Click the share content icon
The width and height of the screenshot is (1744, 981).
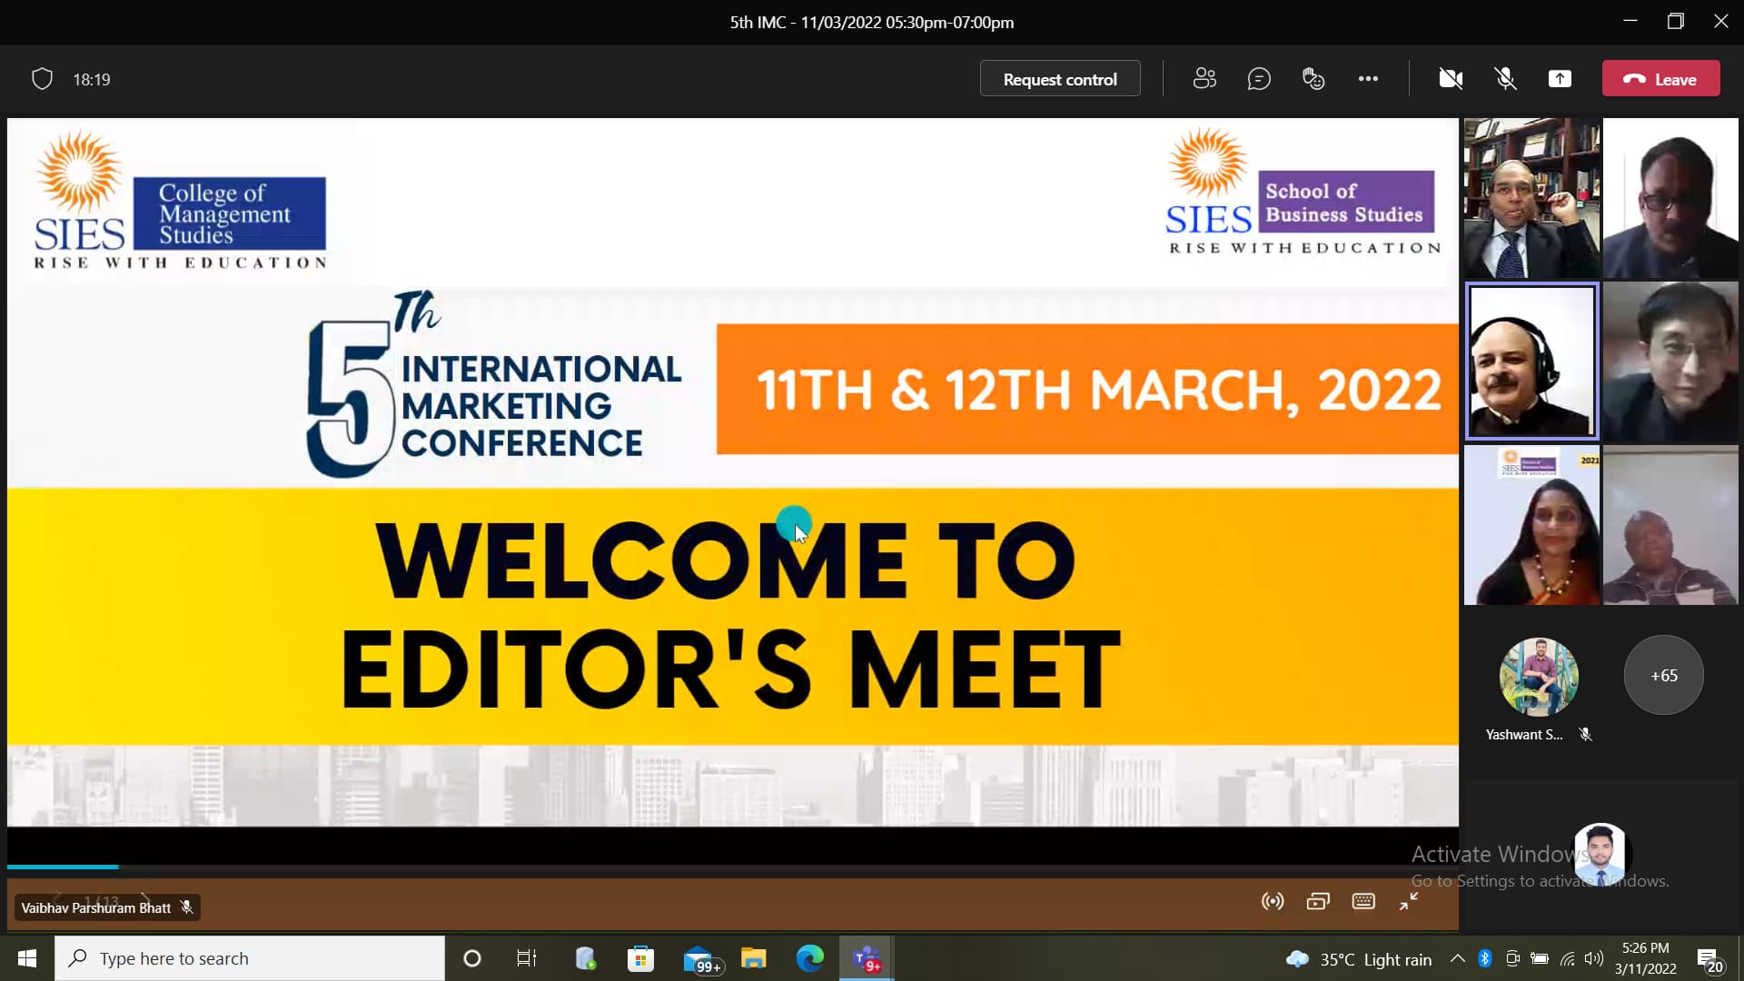1560,79
